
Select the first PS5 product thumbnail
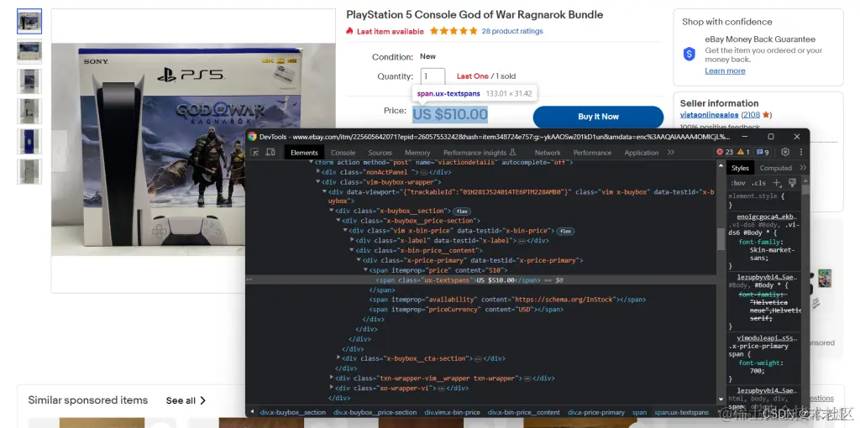point(29,21)
